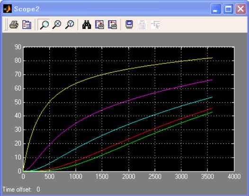Click the greyed-out signal selector icon
The height and width of the screenshot is (196, 249).
point(155,25)
